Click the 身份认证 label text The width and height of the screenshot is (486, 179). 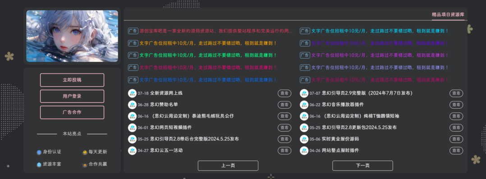52,152
